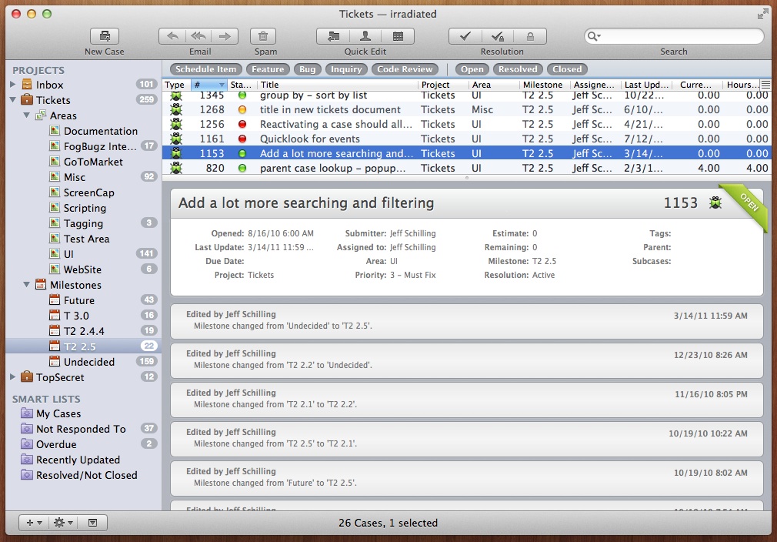The height and width of the screenshot is (542, 777).
Task: Select the Future milestone in sidebar
Action: [x=78, y=300]
